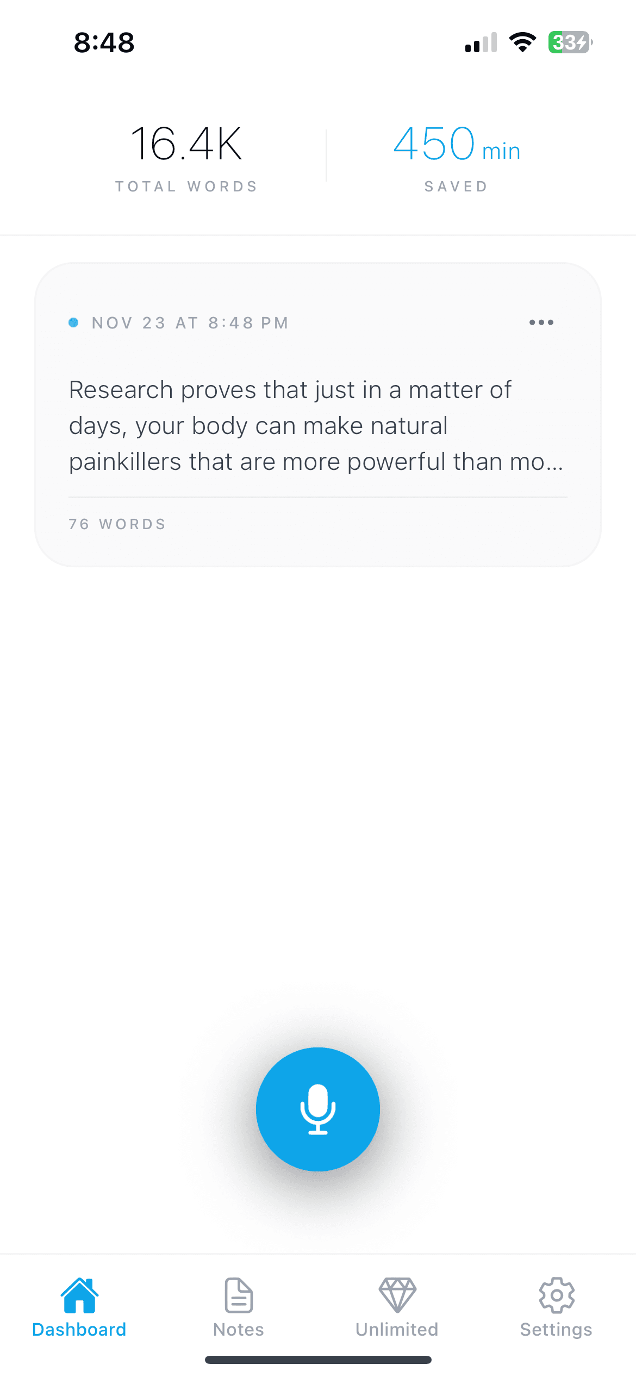Open the note starting 'Research proves'

(315, 425)
